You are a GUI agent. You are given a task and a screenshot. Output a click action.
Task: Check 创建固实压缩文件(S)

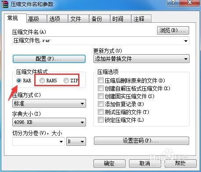tap(100, 96)
